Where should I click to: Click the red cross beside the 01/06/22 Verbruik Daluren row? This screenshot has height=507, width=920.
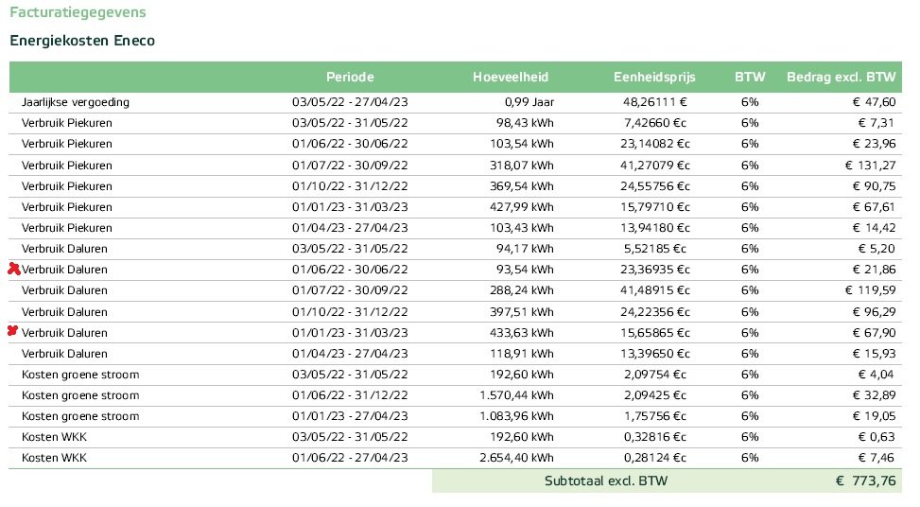tap(13, 269)
